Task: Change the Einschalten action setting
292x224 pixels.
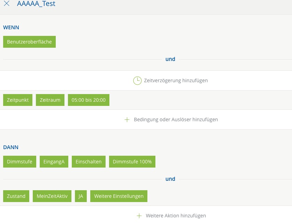Action: click(x=89, y=162)
